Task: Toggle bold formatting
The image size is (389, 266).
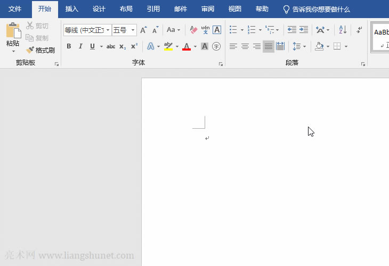Action: tap(69, 47)
